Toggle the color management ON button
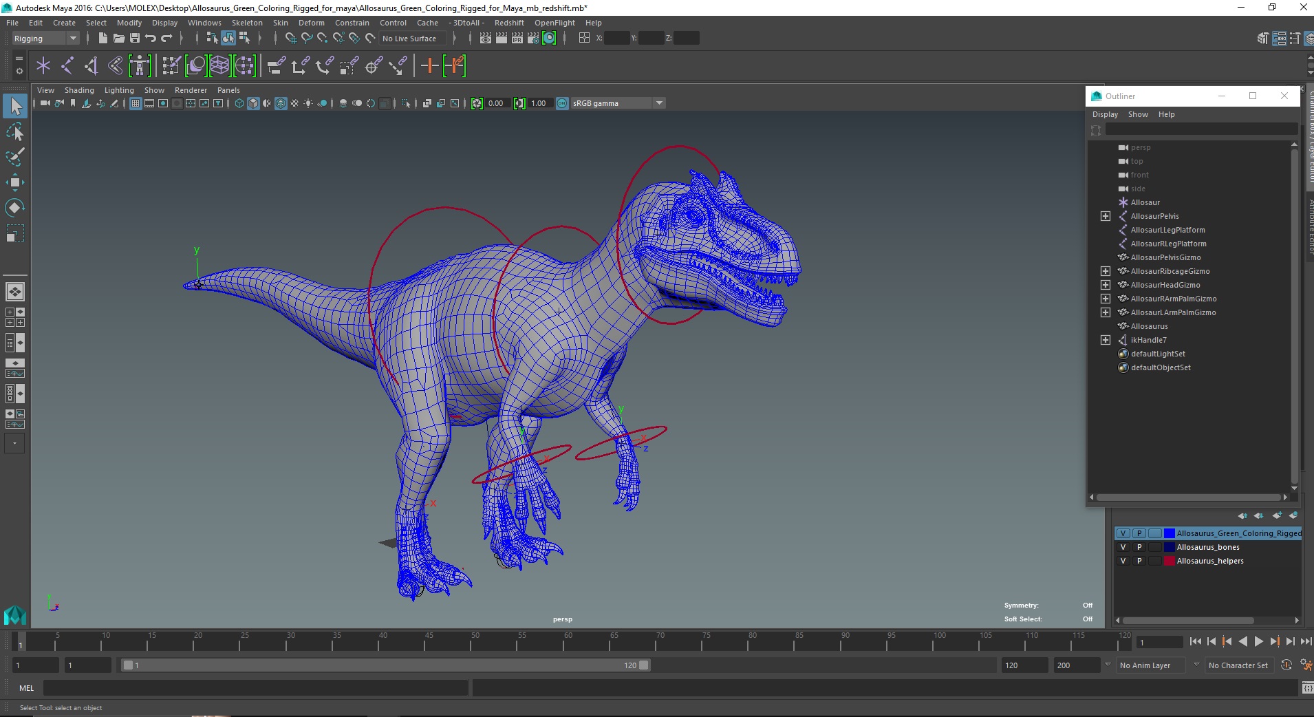Image resolution: width=1314 pixels, height=717 pixels. pos(562,103)
